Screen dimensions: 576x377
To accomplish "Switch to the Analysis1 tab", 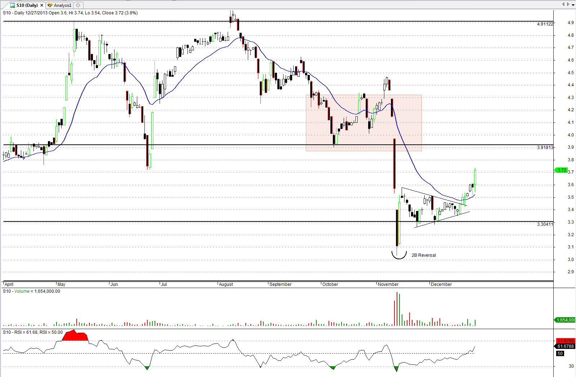I will click(x=62, y=5).
